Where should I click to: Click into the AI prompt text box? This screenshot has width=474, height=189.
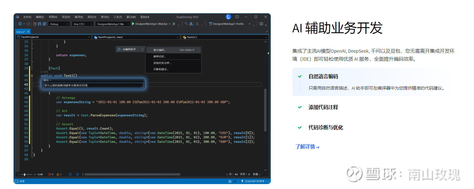(x=94, y=85)
